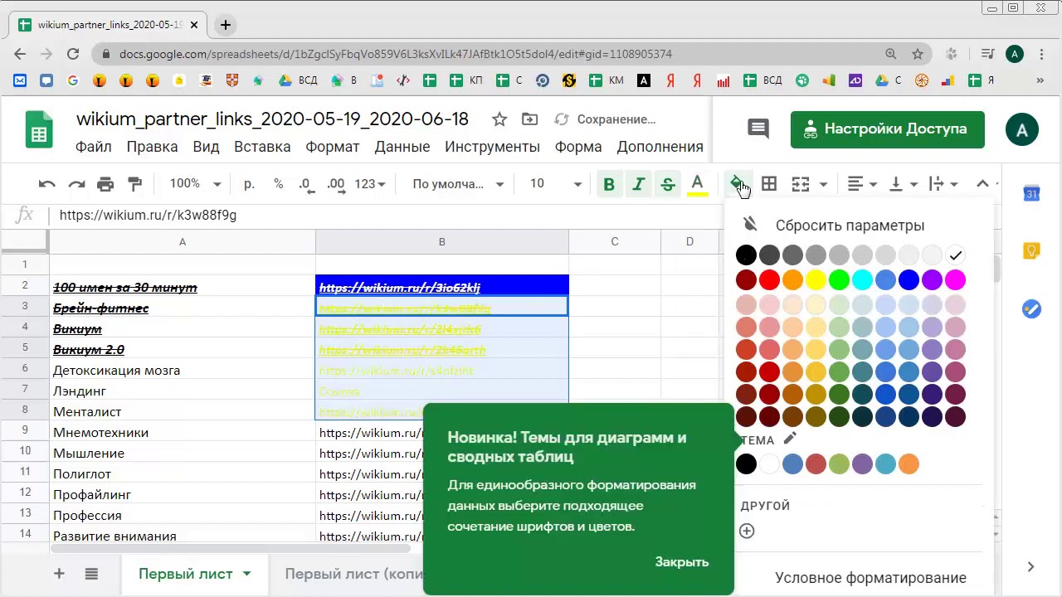Open the all sheets list icon
The width and height of the screenshot is (1062, 597).
tap(91, 574)
